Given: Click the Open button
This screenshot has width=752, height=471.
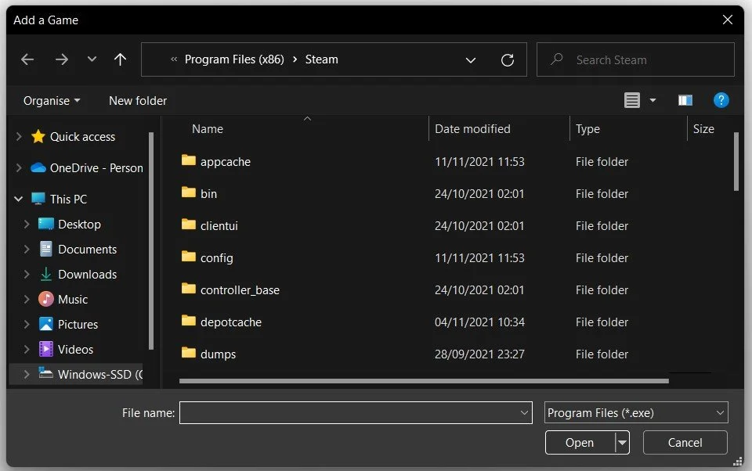Looking at the screenshot, I should [x=580, y=442].
